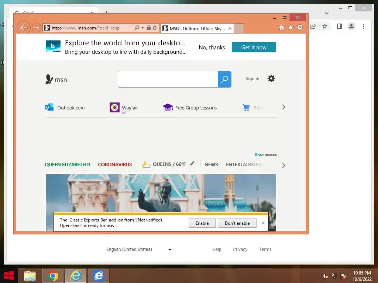Open File Explorer from the taskbar

(30, 276)
